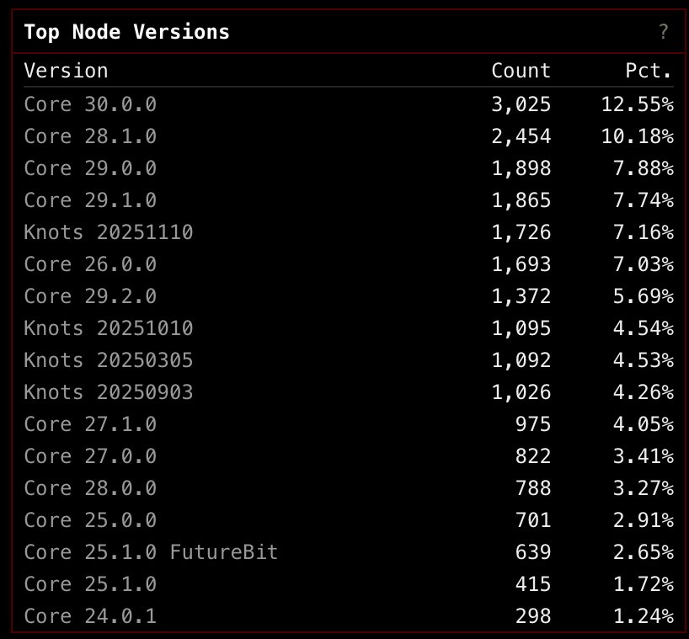689x639 pixels.
Task: Click the percentage 1.24%
Action: 644,616
